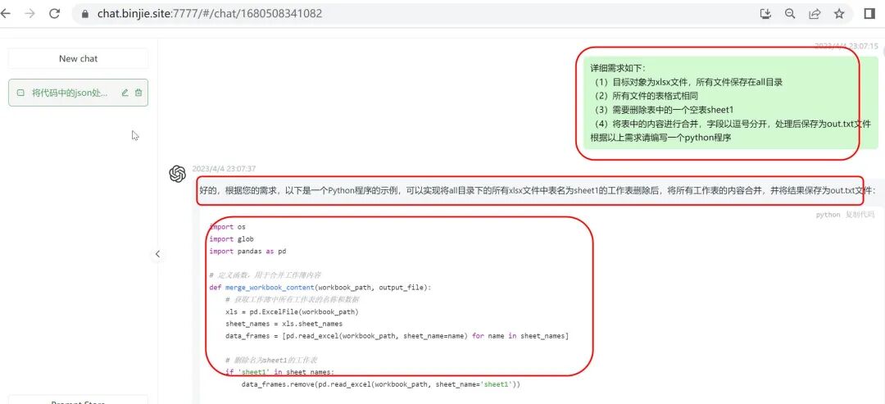Screen dimensions: 885x404
Task: Click the line def merge_workbook_content
Action: (320, 288)
